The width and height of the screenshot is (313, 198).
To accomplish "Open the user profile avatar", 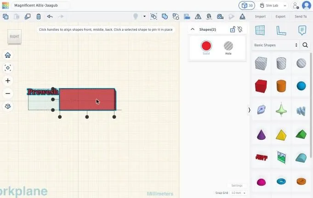I will tap(307, 5).
